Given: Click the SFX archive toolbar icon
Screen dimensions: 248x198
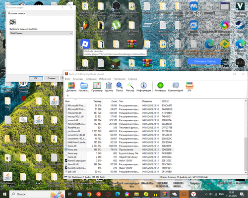Looking at the screenshot, I should coord(189,87).
